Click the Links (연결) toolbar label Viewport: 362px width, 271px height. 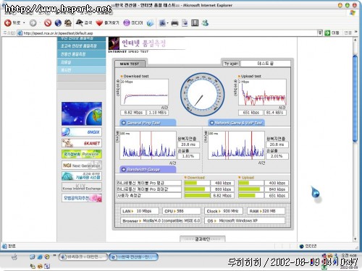[x=348, y=33]
